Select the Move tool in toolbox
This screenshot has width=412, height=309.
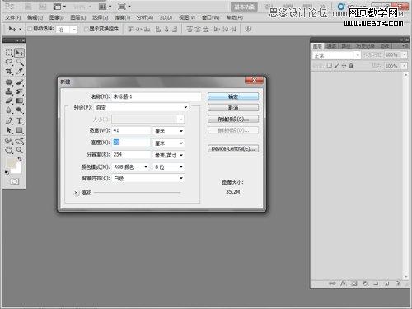coord(19,53)
